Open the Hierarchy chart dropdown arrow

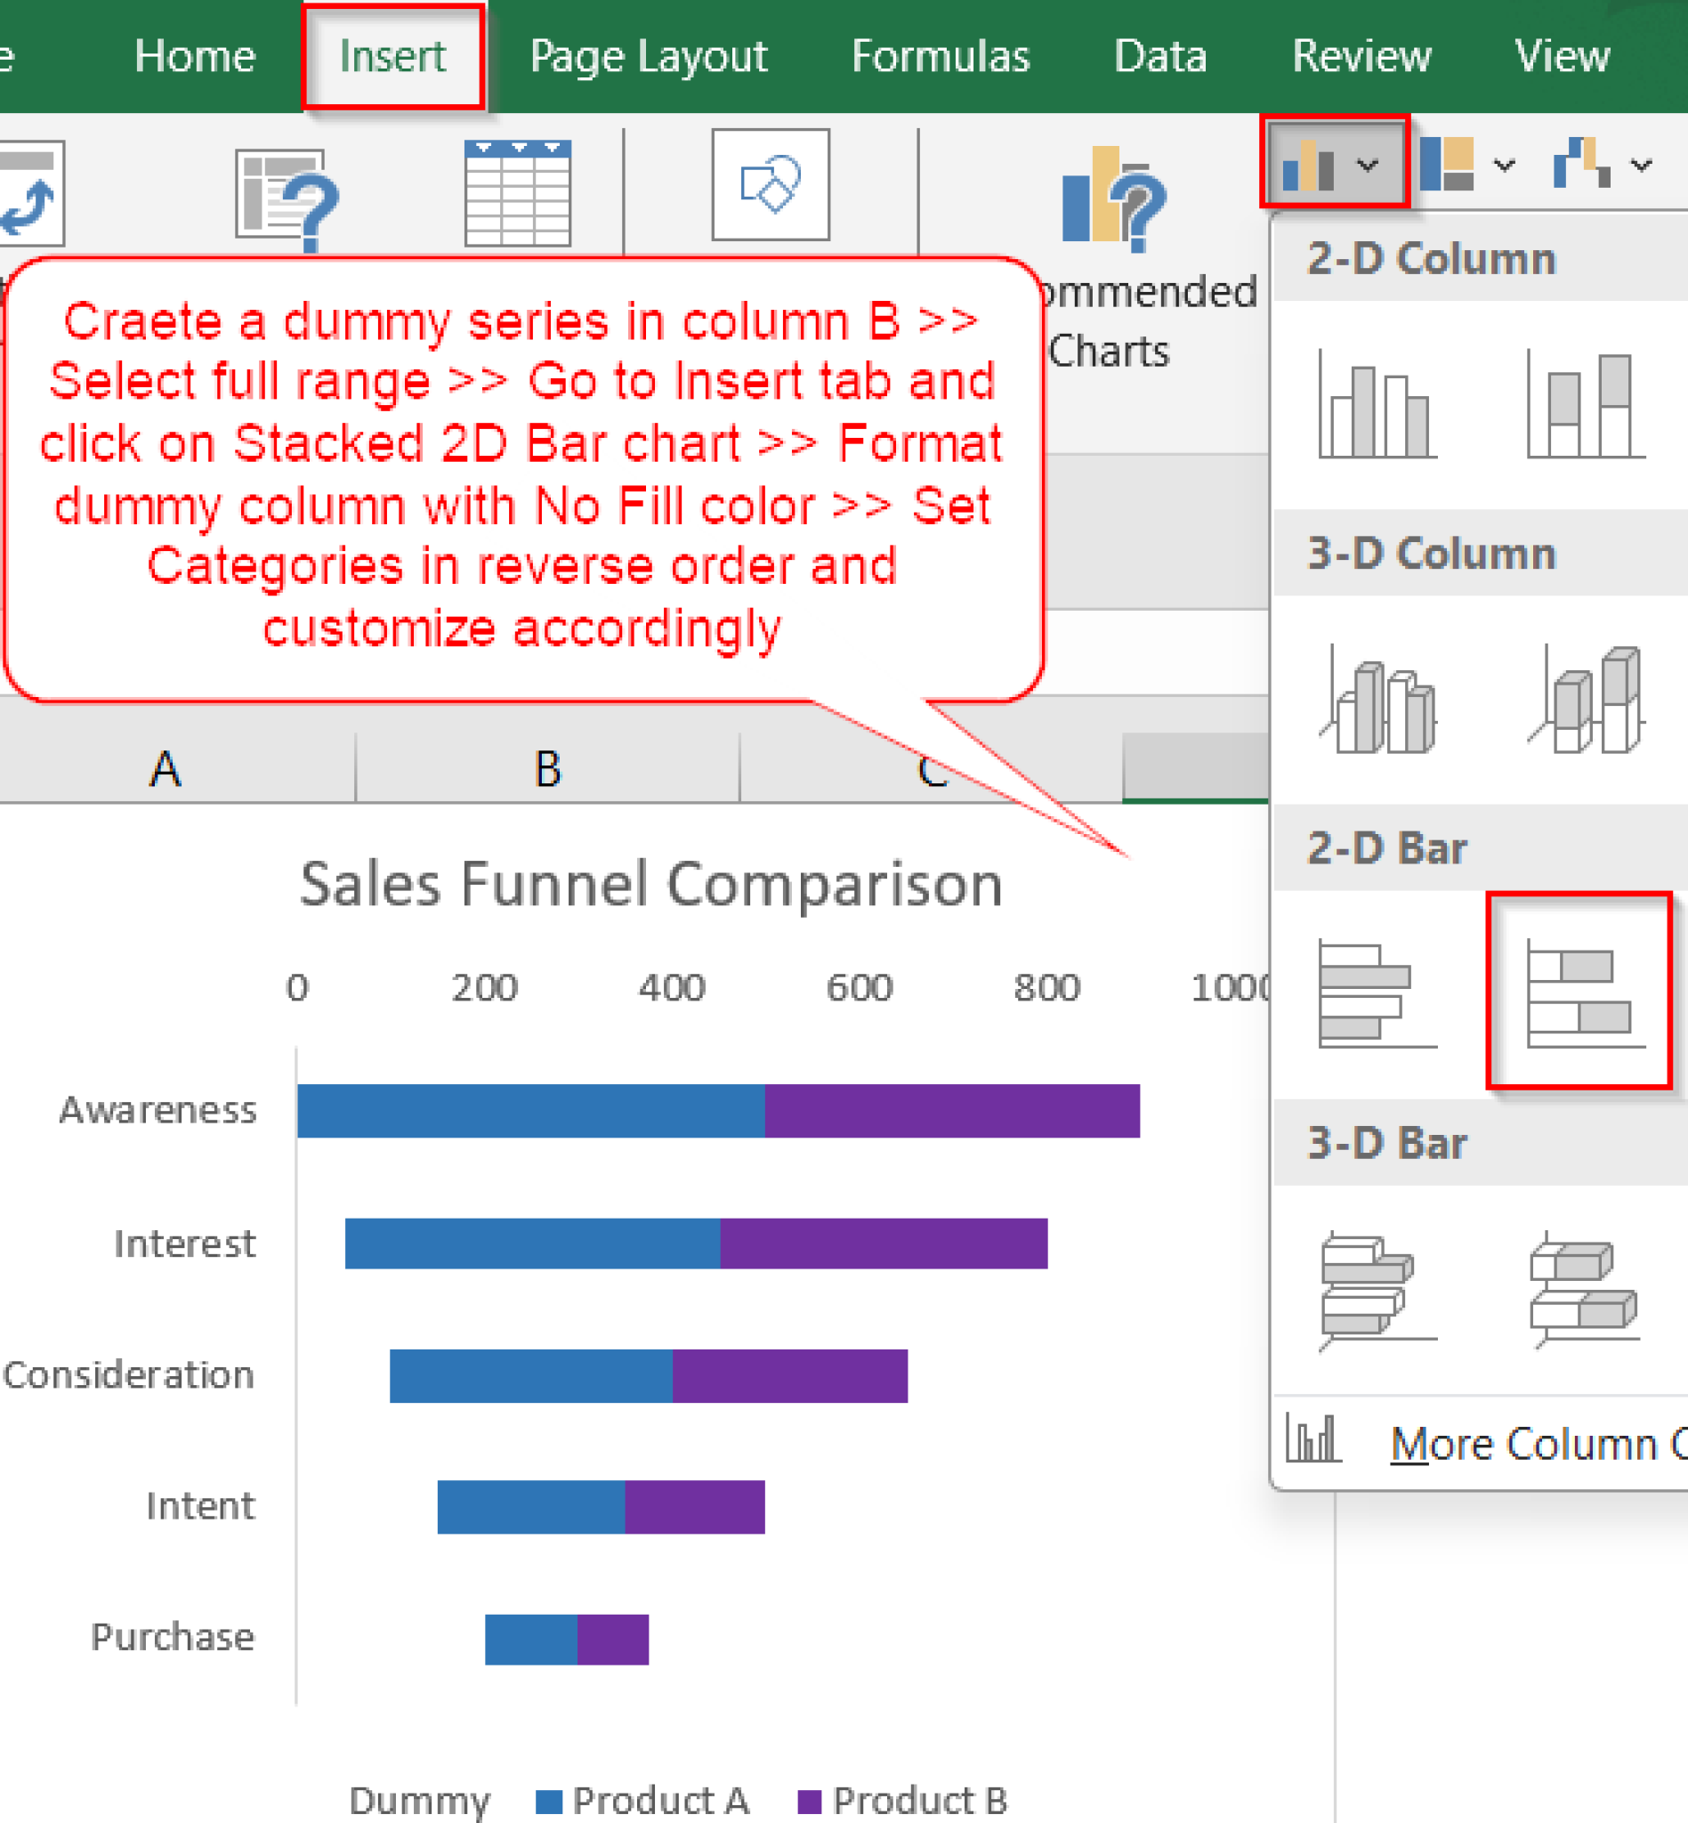pos(1503,165)
